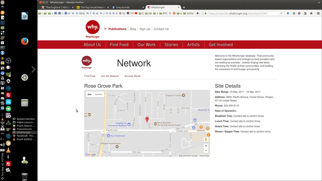322x181 pixels.
Task: Click the NEW bookmark in bookmarks bar
Action: click(80, 13)
